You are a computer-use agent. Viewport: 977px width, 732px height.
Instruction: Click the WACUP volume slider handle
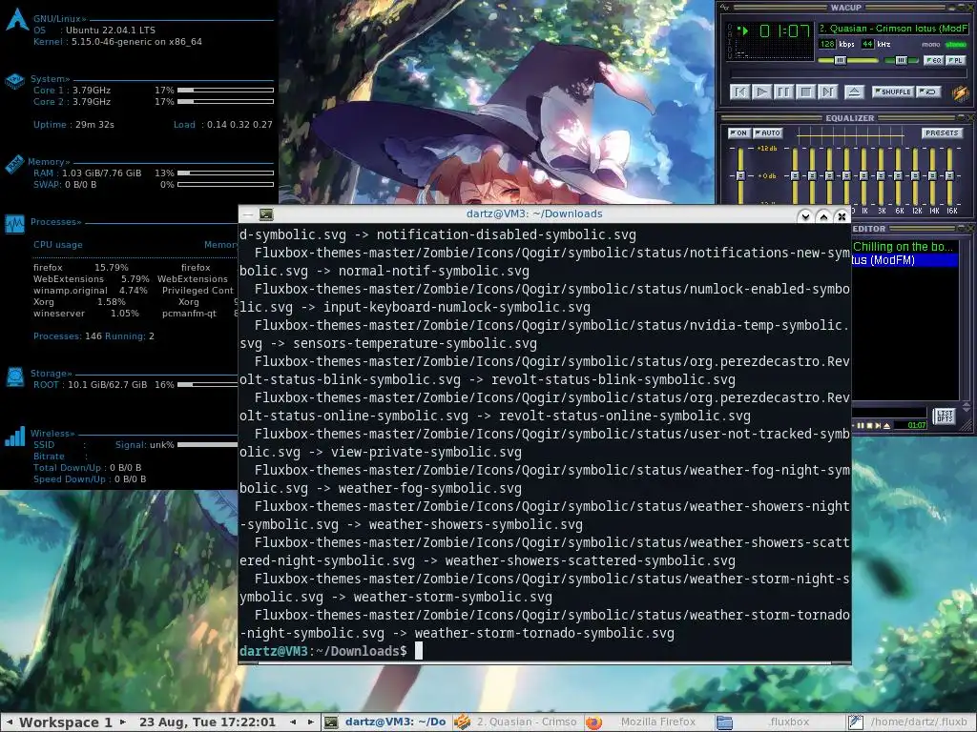coord(840,60)
